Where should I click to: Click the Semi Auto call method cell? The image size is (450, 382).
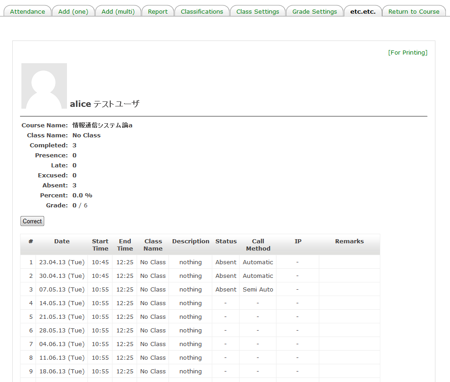(x=258, y=289)
